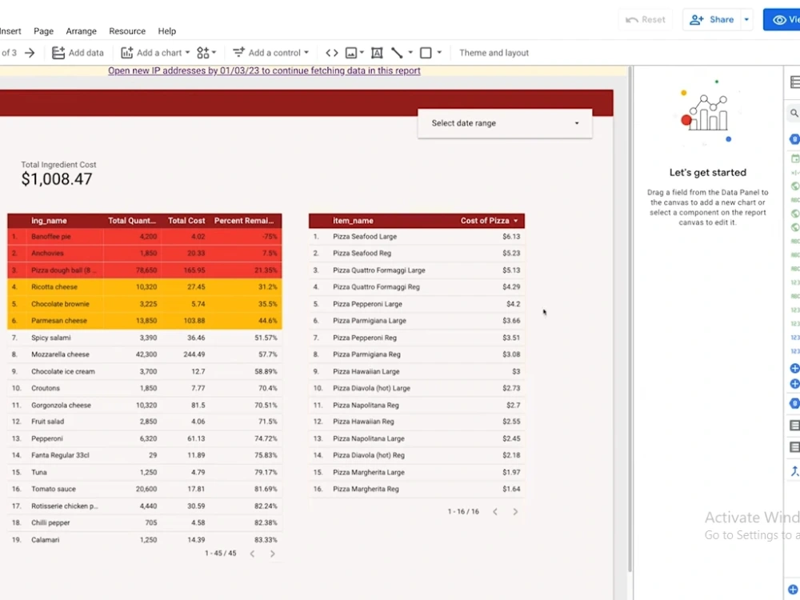800x600 pixels.
Task: Select the shape tool
Action: [425, 52]
